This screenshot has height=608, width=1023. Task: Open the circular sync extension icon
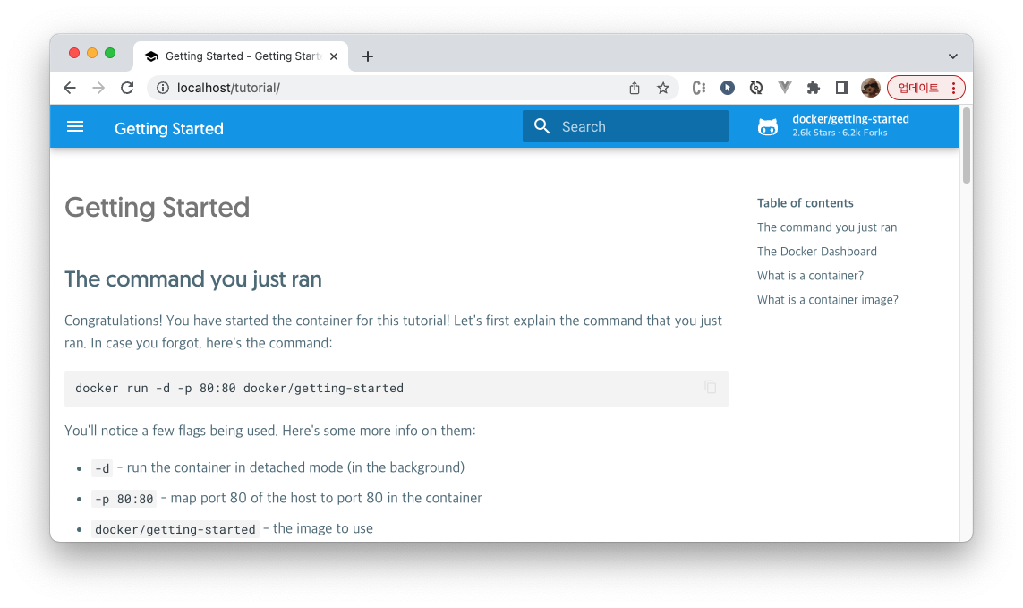(x=756, y=88)
